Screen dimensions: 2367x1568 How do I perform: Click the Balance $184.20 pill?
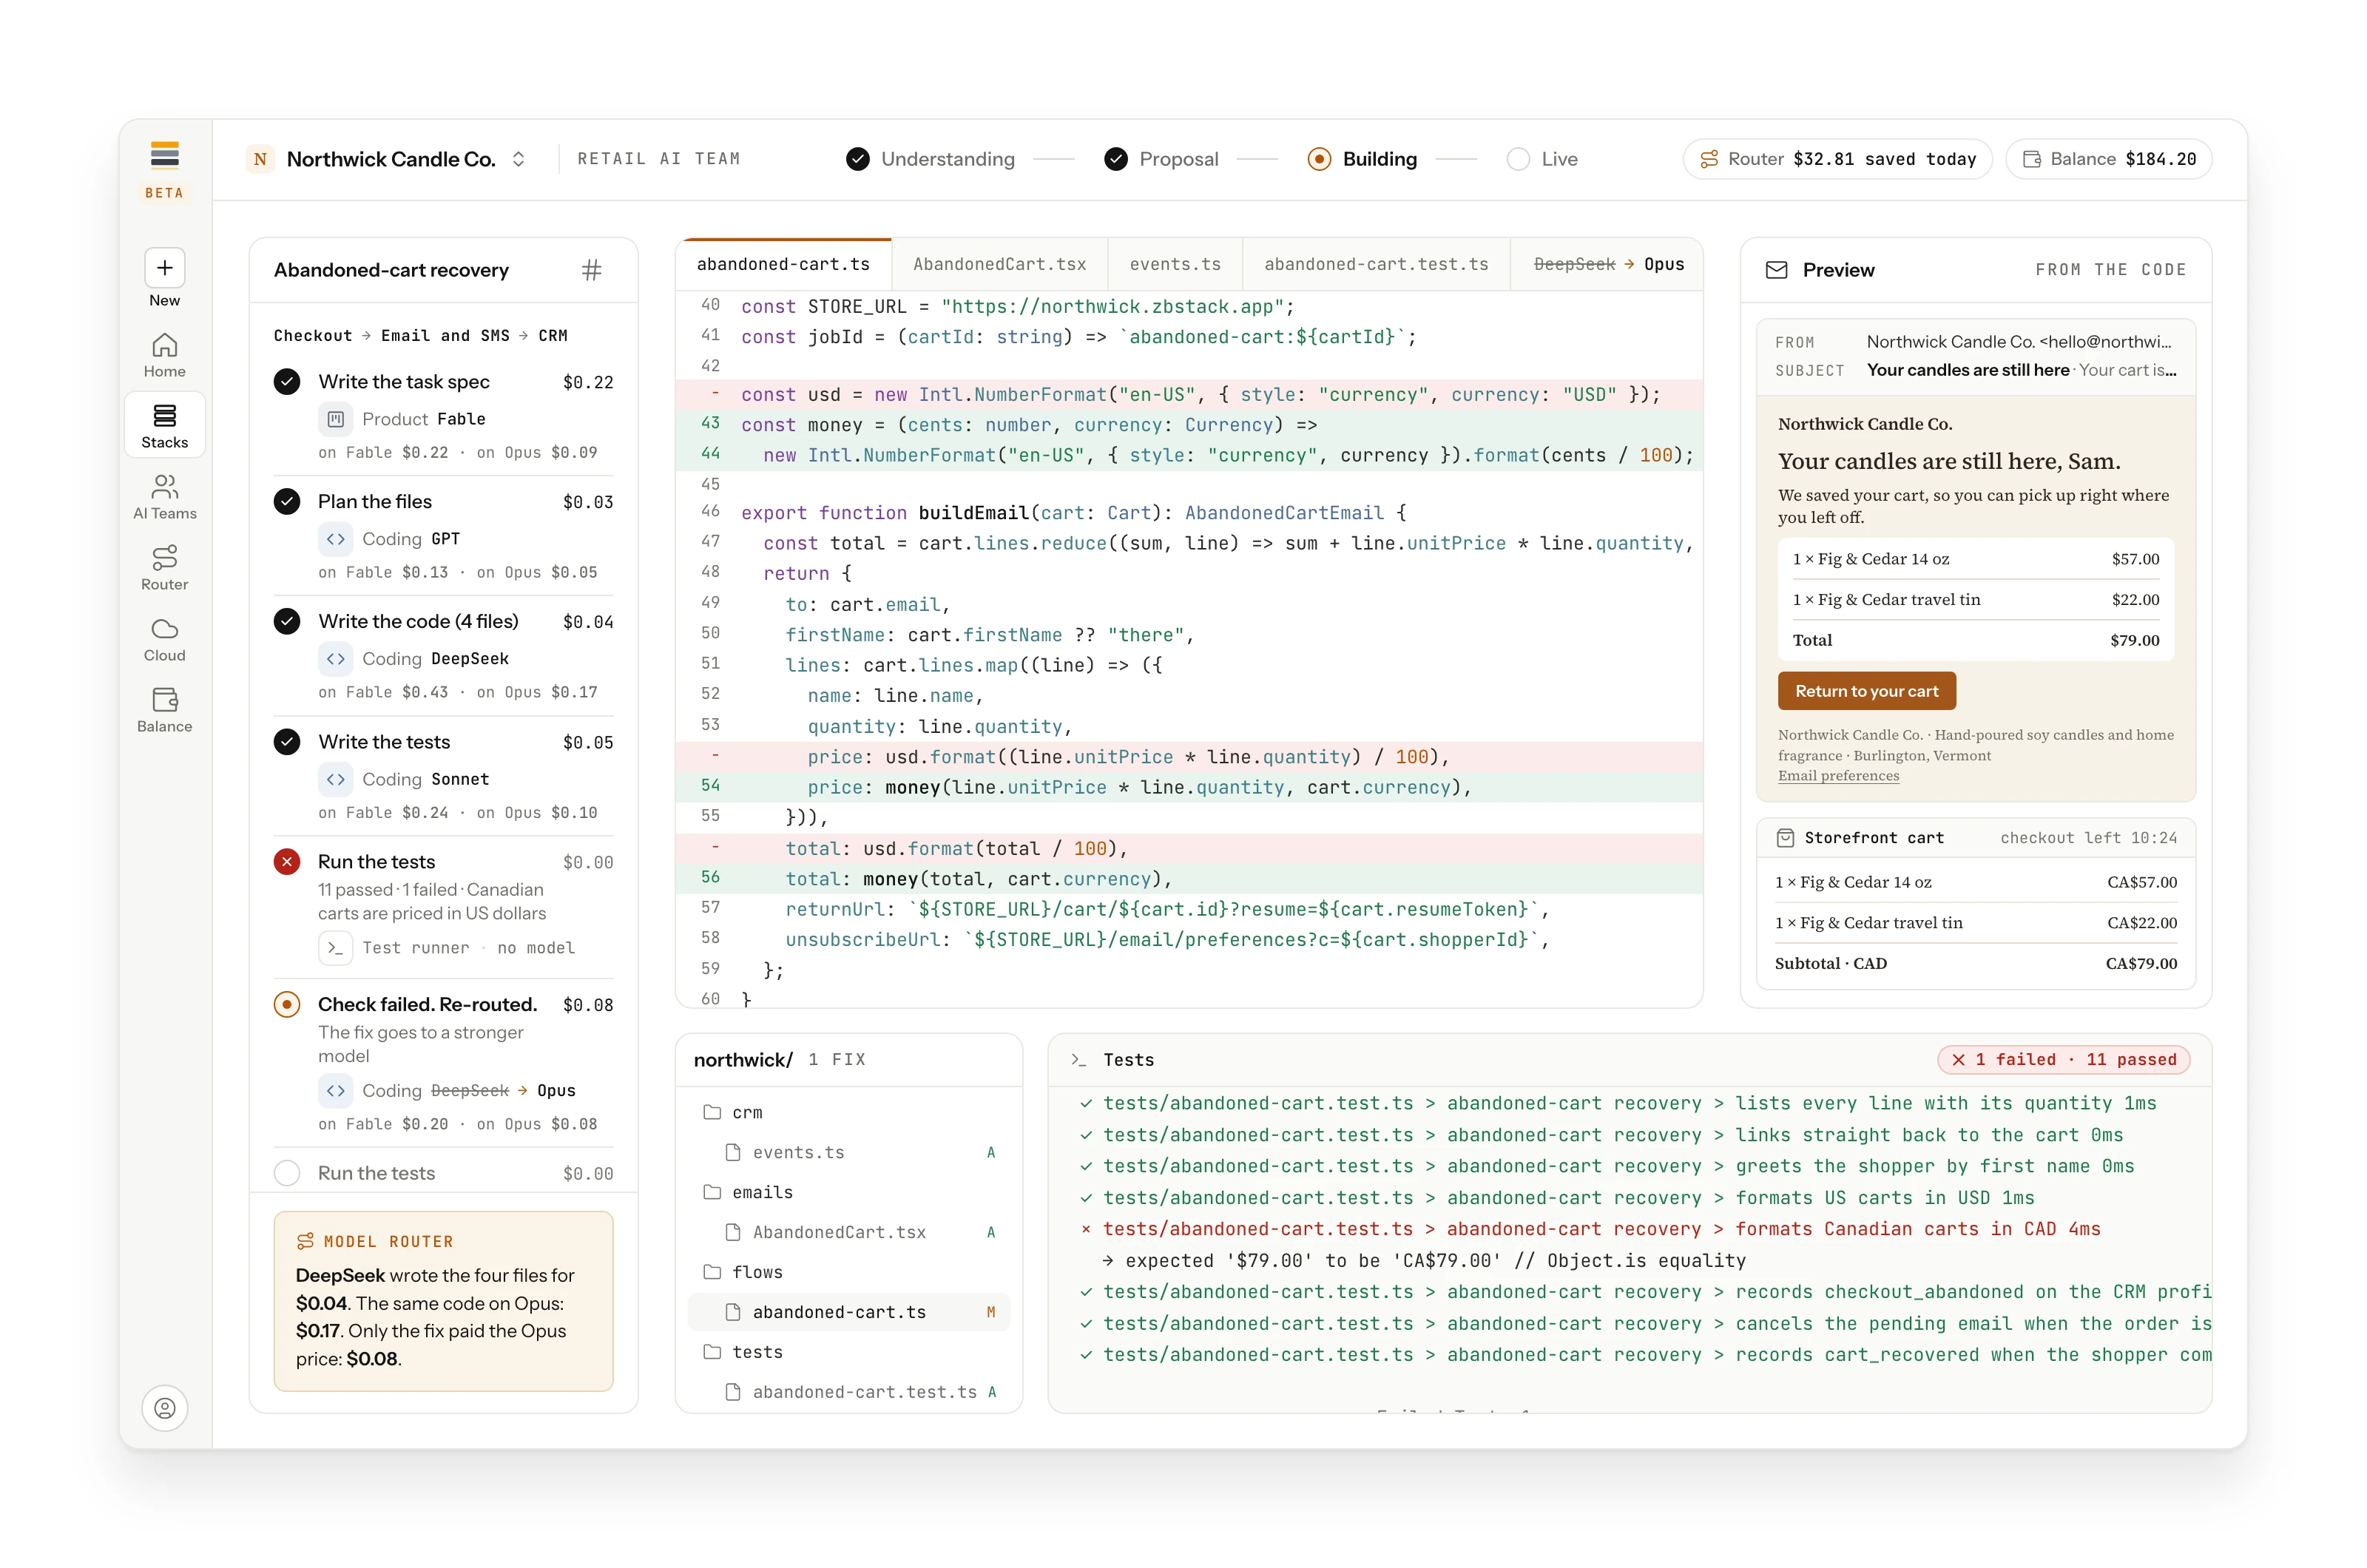(2108, 159)
